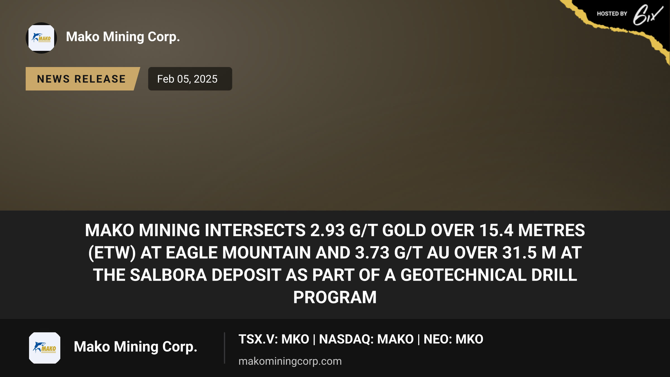Click the HOSTED BY label text
The width and height of the screenshot is (670, 377).
(612, 14)
